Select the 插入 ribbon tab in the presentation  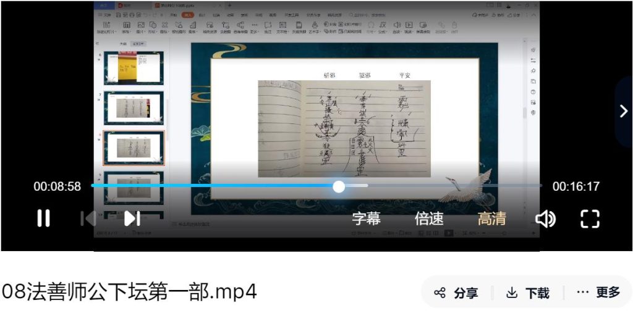tap(188, 14)
